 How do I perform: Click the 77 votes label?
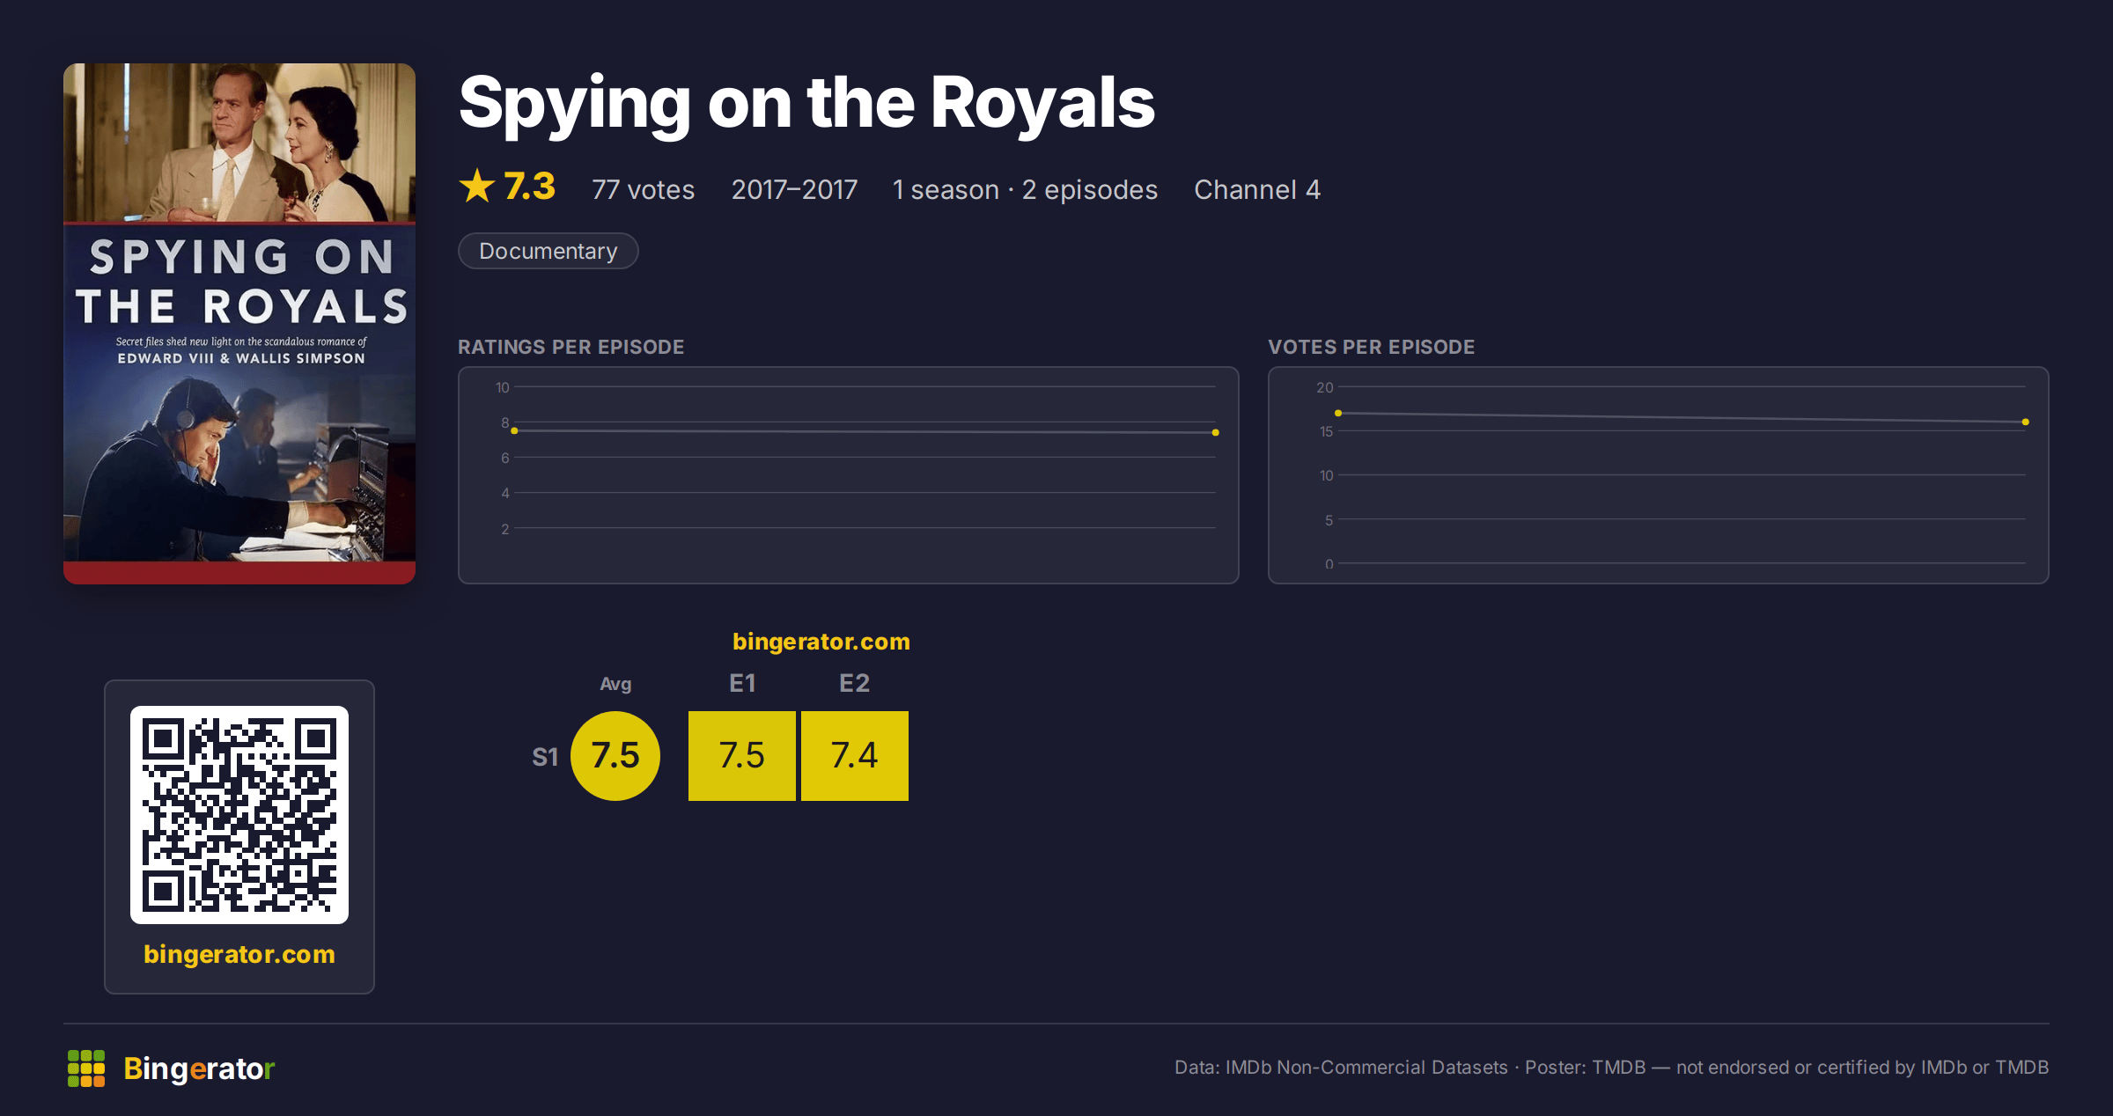[644, 189]
